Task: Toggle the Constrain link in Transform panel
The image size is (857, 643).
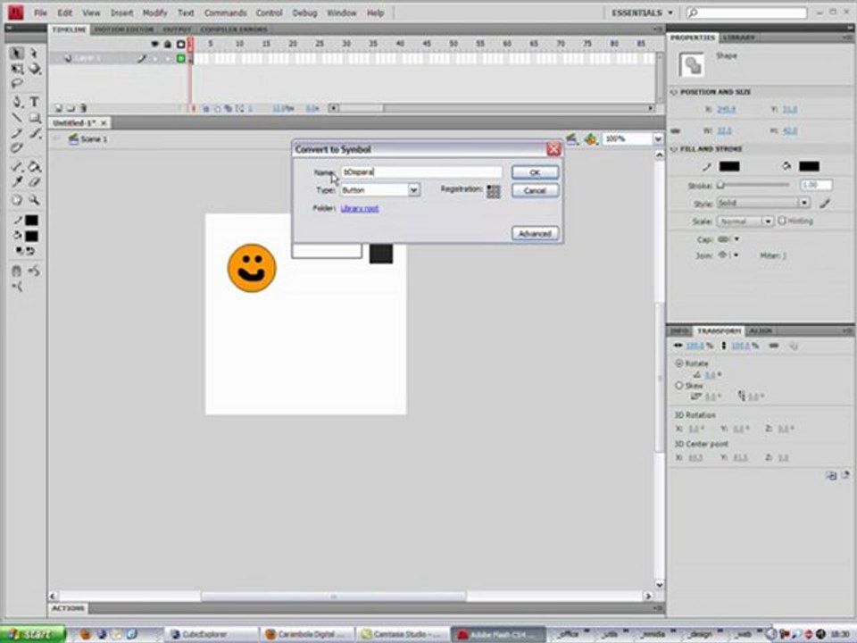Action: [773, 346]
